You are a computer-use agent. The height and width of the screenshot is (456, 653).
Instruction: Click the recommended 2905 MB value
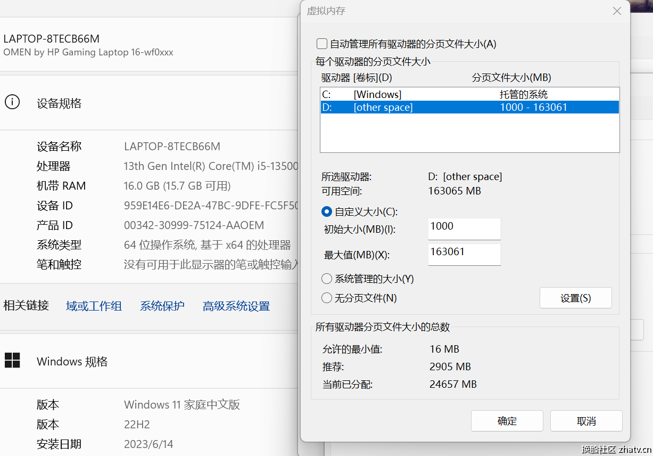pyautogui.click(x=450, y=367)
